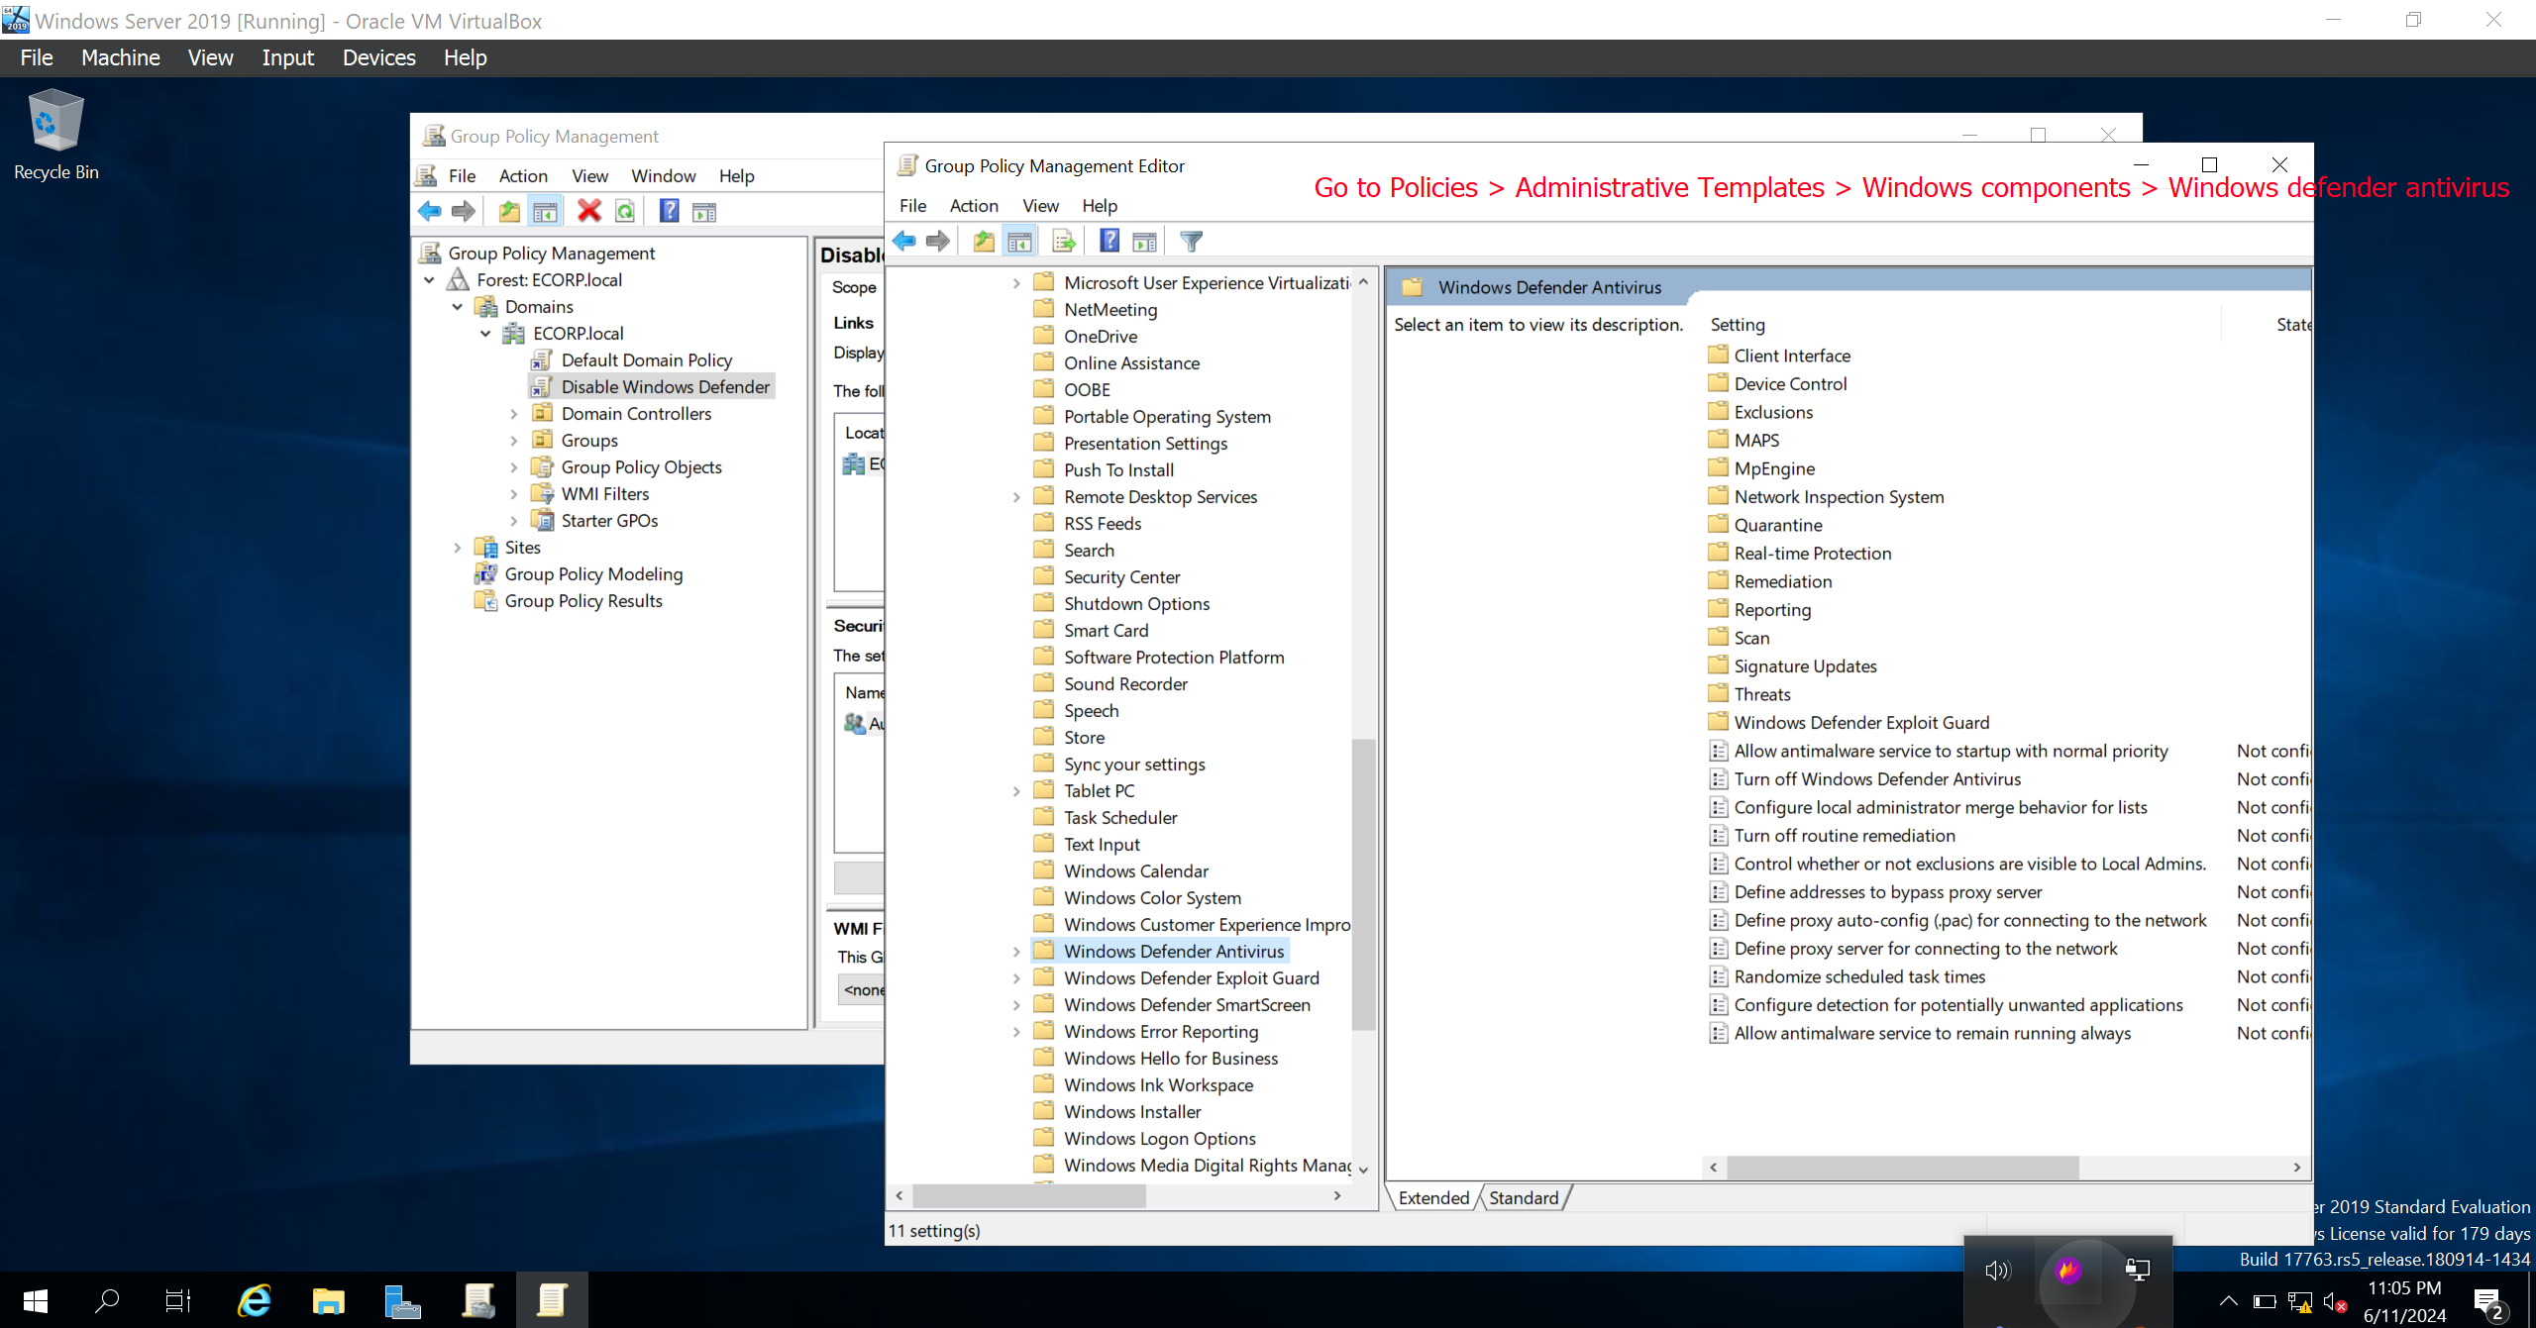Screen dimensions: 2536x1328
Task: Toggle Show/Hide Action Pane in Editor toolbar
Action: click(x=1145, y=241)
